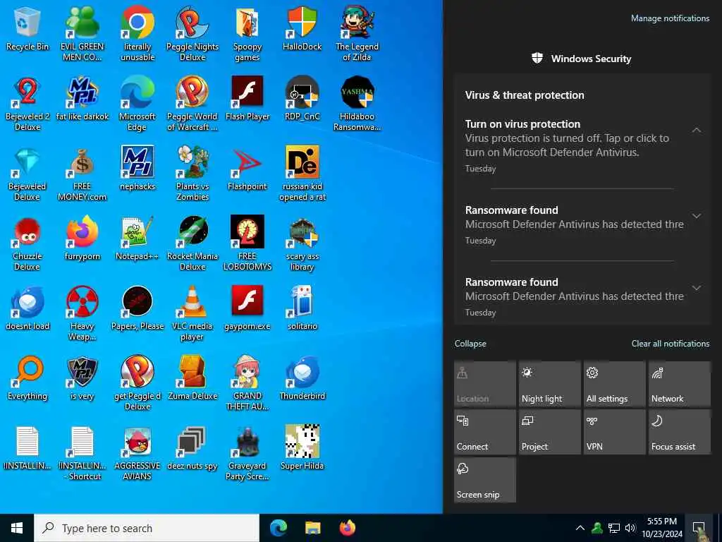722x542 pixels.
Task: Select the RDP_CnC shortcut
Action: coord(302,99)
